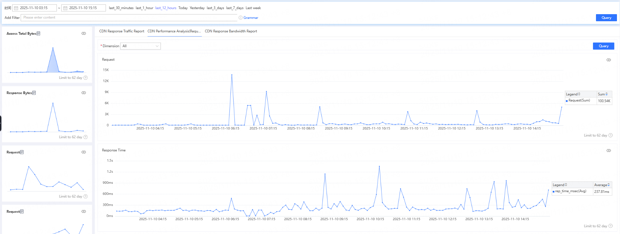Open the Dimension dropdown
Viewport: 620px width, 234px height.
[x=140, y=46]
